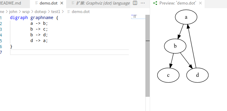
Task: Select the demo.dot editor tab
Action: (48, 3)
